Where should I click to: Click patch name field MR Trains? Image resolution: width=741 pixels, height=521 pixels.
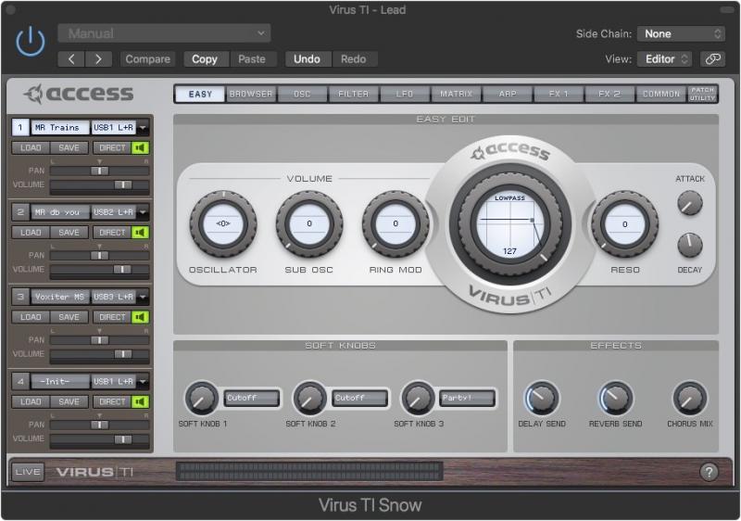[59, 128]
